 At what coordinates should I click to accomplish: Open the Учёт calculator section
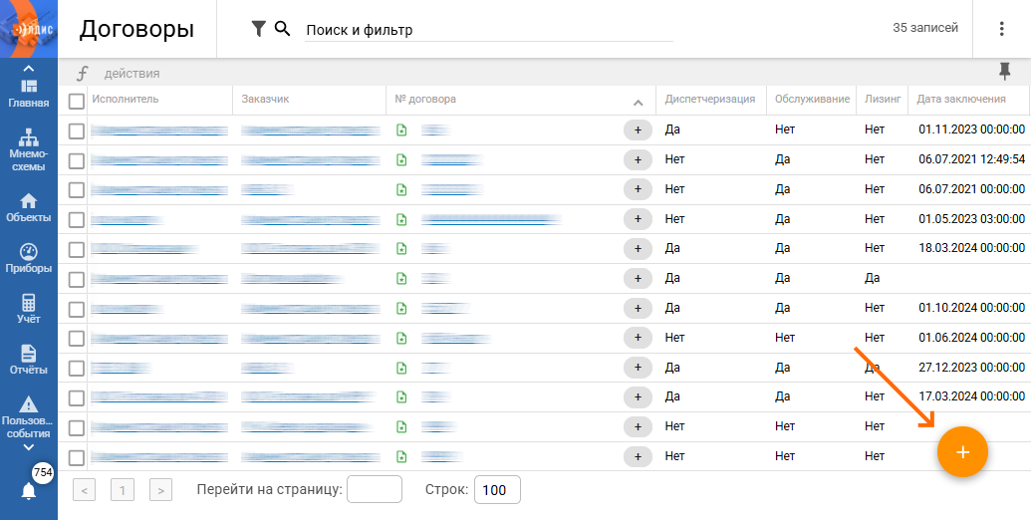[28, 310]
